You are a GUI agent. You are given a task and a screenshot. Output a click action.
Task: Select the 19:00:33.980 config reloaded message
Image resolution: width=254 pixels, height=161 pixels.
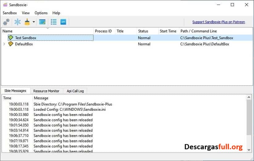tap(124, 114)
